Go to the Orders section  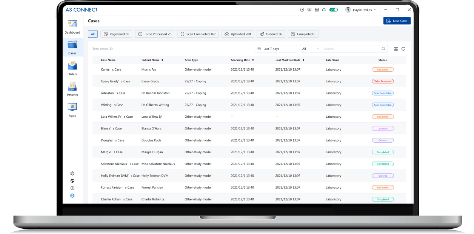[72, 68]
